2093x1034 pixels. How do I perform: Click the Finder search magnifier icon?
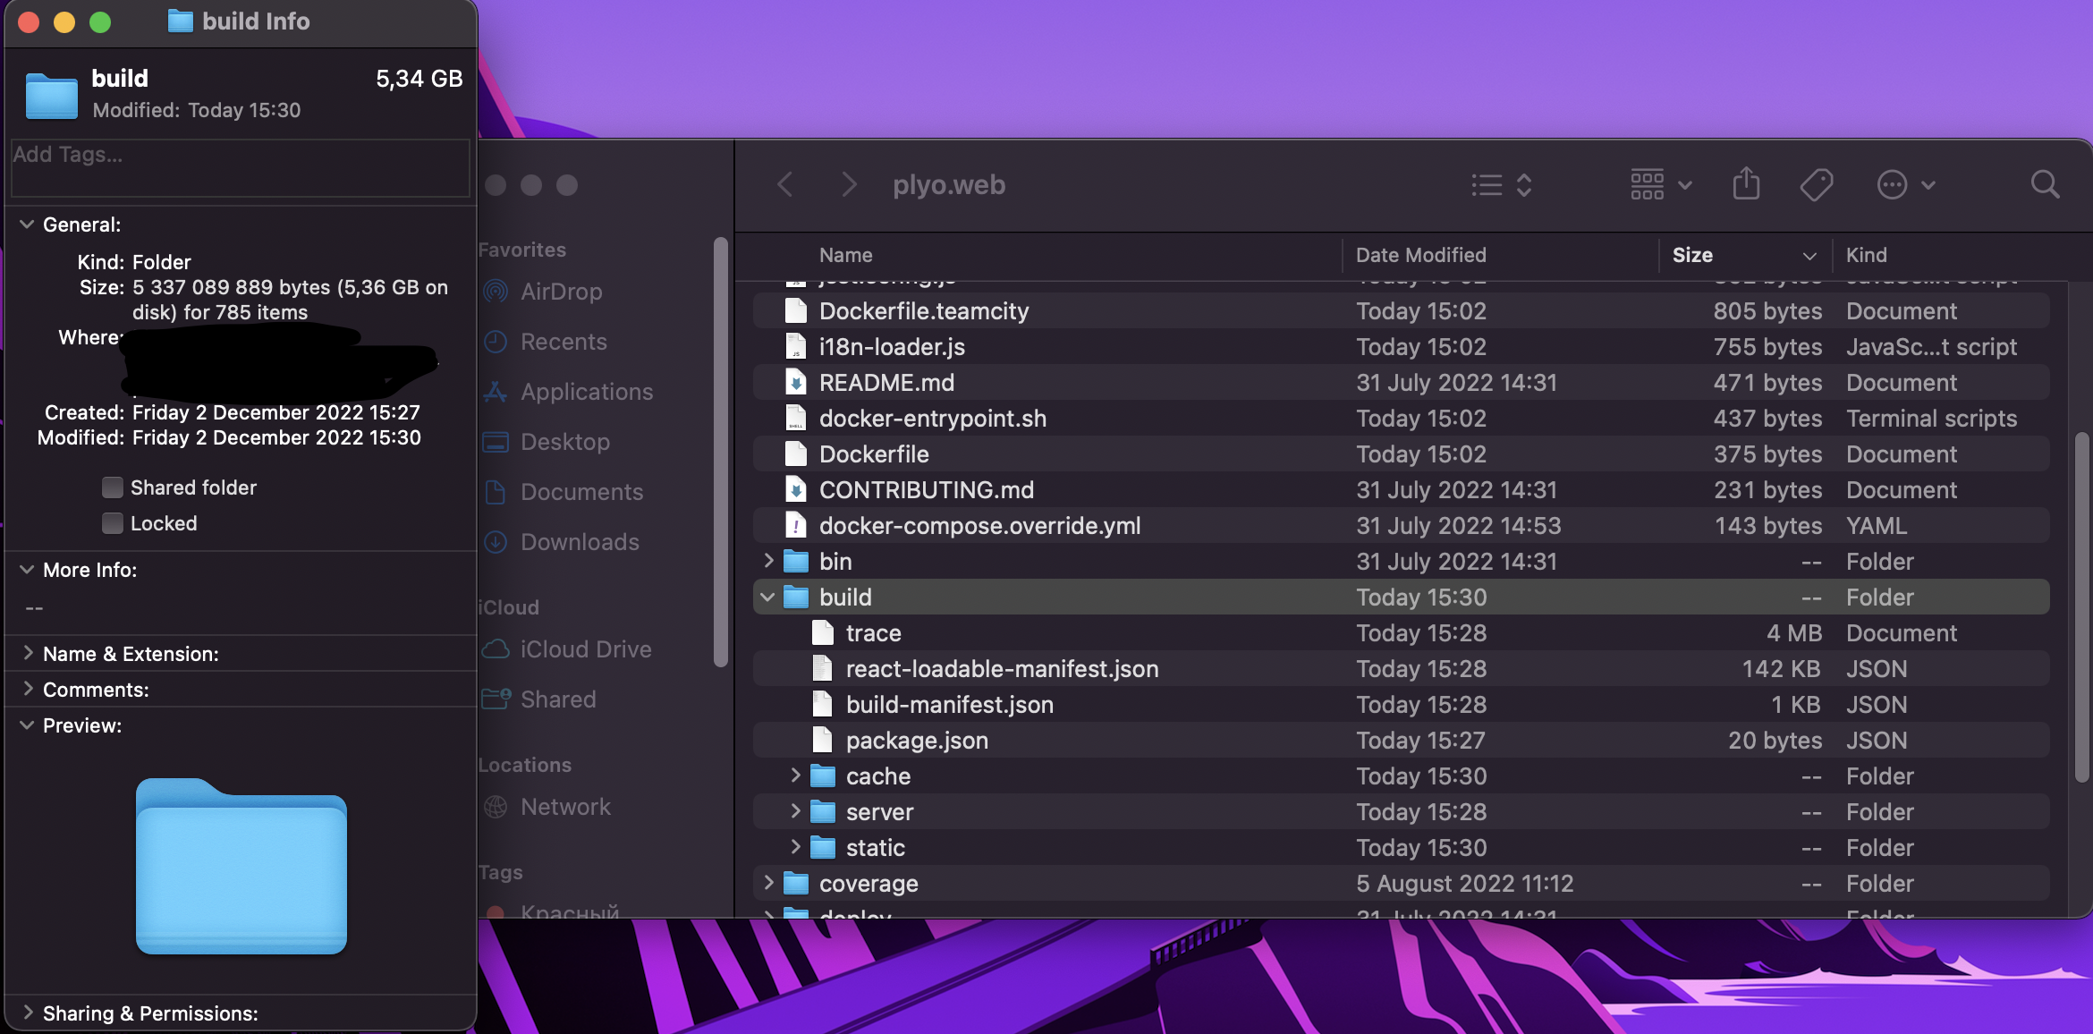2045,185
